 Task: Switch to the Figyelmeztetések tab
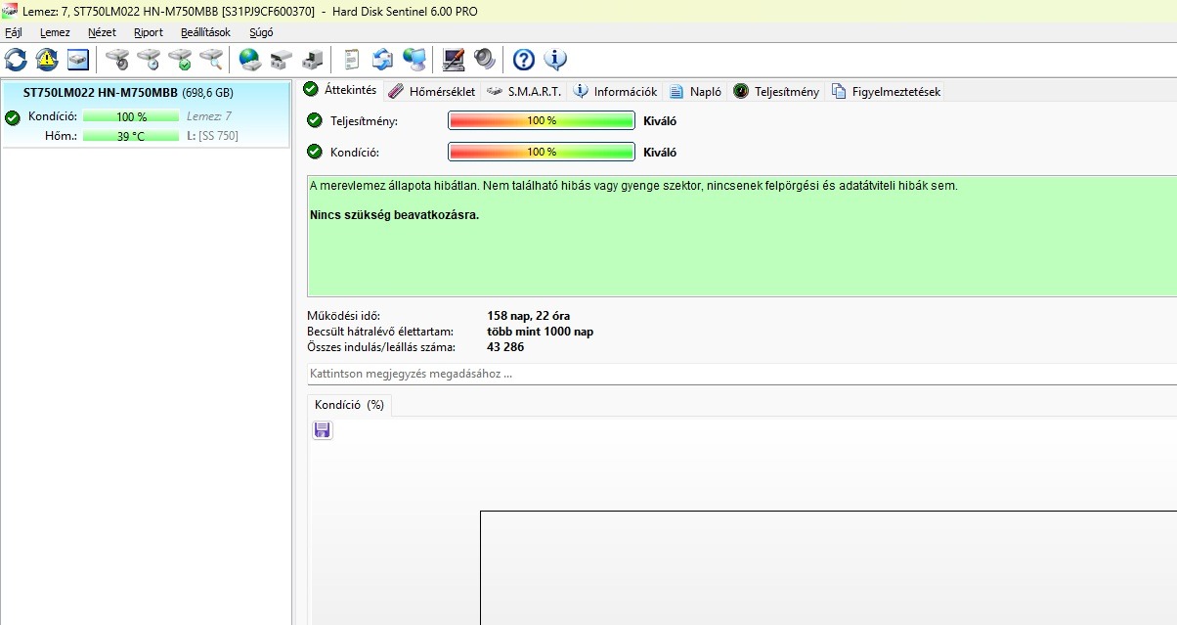[886, 91]
